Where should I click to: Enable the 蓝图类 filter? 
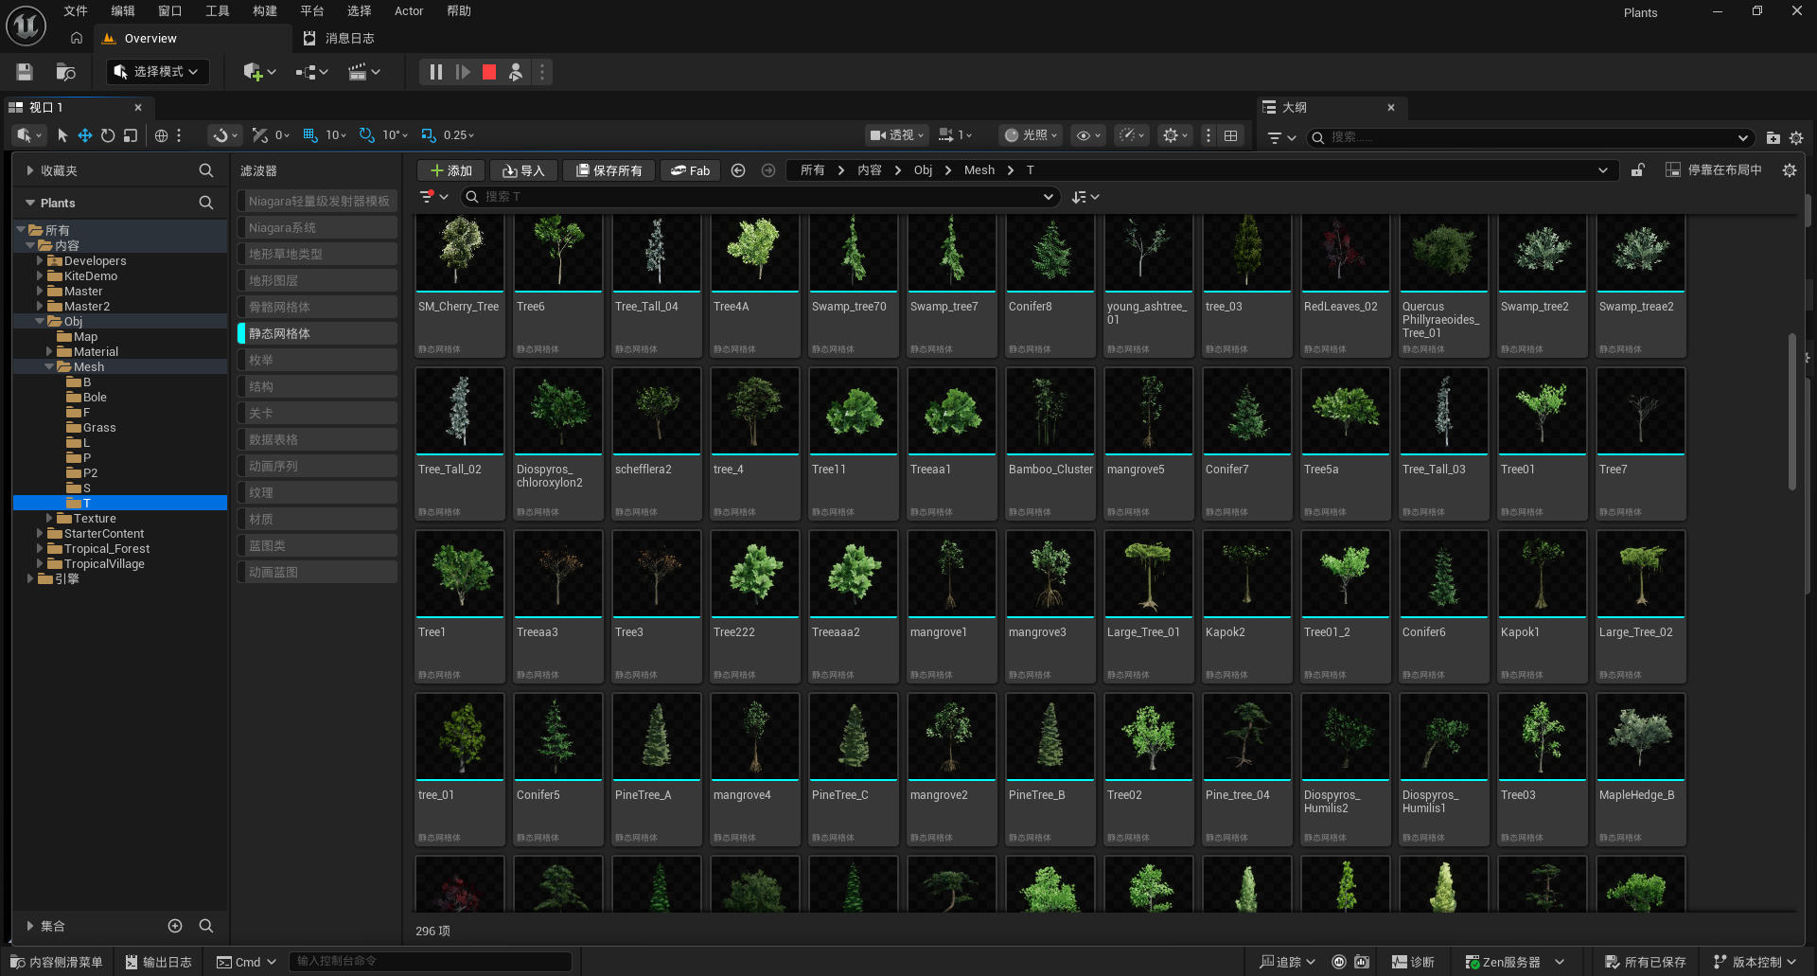[x=317, y=545]
